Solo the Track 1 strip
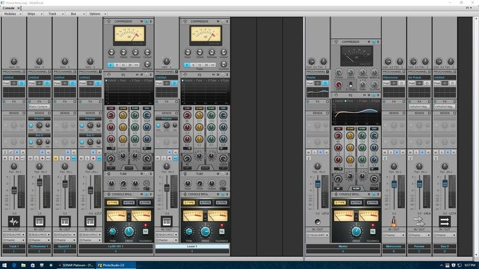The width and height of the screenshot is (479, 269). [11, 158]
